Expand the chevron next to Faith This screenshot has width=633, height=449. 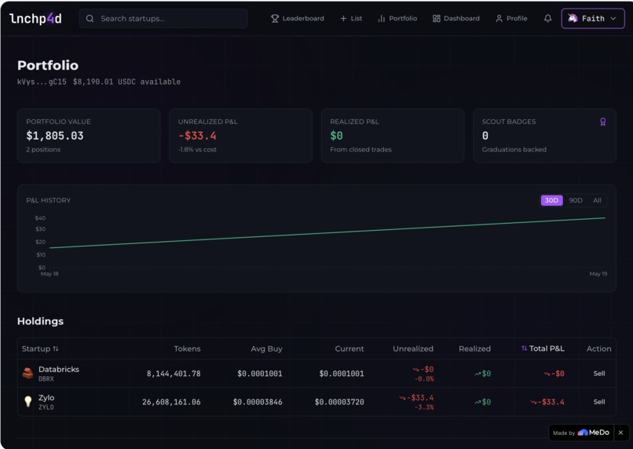point(613,19)
